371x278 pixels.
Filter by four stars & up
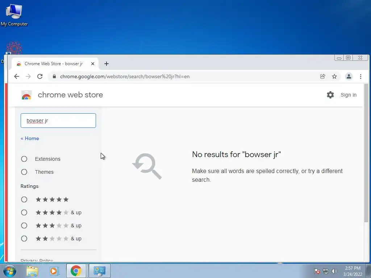point(24,212)
